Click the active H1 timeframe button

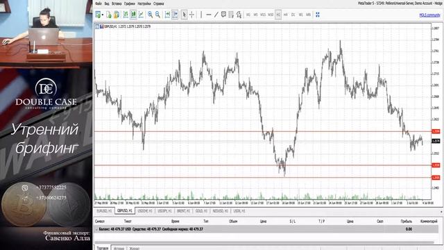coord(278,15)
